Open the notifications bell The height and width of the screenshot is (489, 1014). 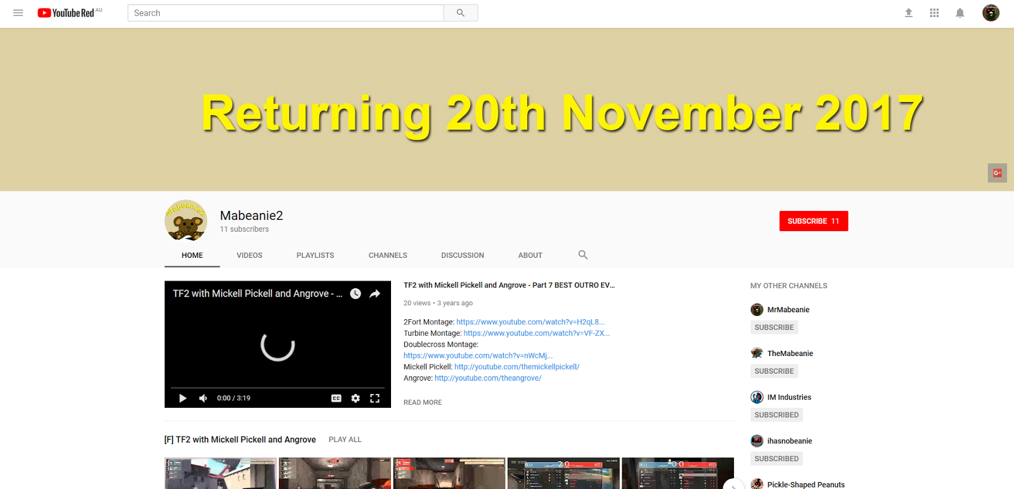tap(960, 13)
